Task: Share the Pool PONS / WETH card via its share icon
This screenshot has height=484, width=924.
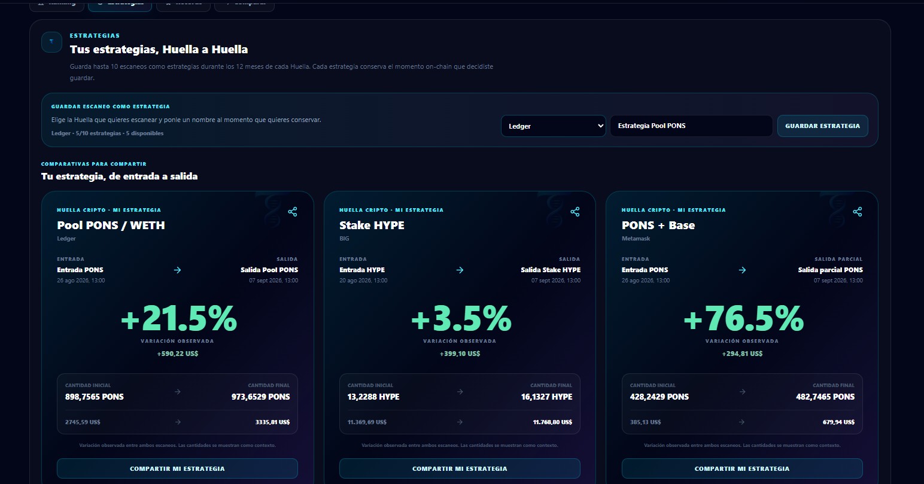Action: point(293,212)
